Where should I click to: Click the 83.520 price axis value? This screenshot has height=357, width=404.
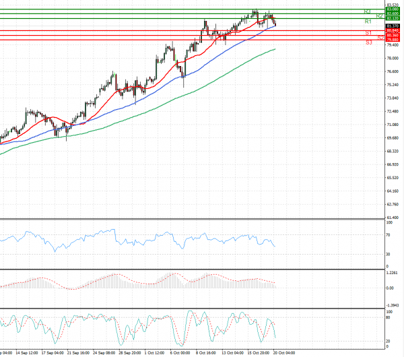(x=393, y=5)
